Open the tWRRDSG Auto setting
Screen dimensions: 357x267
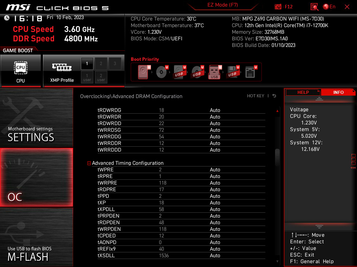click(x=215, y=130)
